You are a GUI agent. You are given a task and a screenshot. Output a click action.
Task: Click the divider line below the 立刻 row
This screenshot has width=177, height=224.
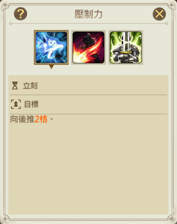point(88,95)
